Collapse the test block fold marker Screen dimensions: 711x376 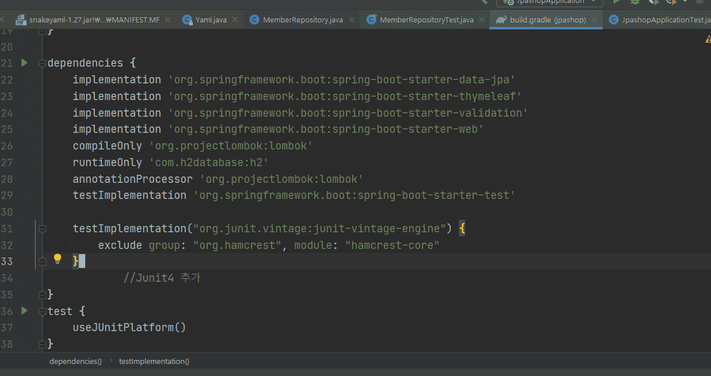42,312
